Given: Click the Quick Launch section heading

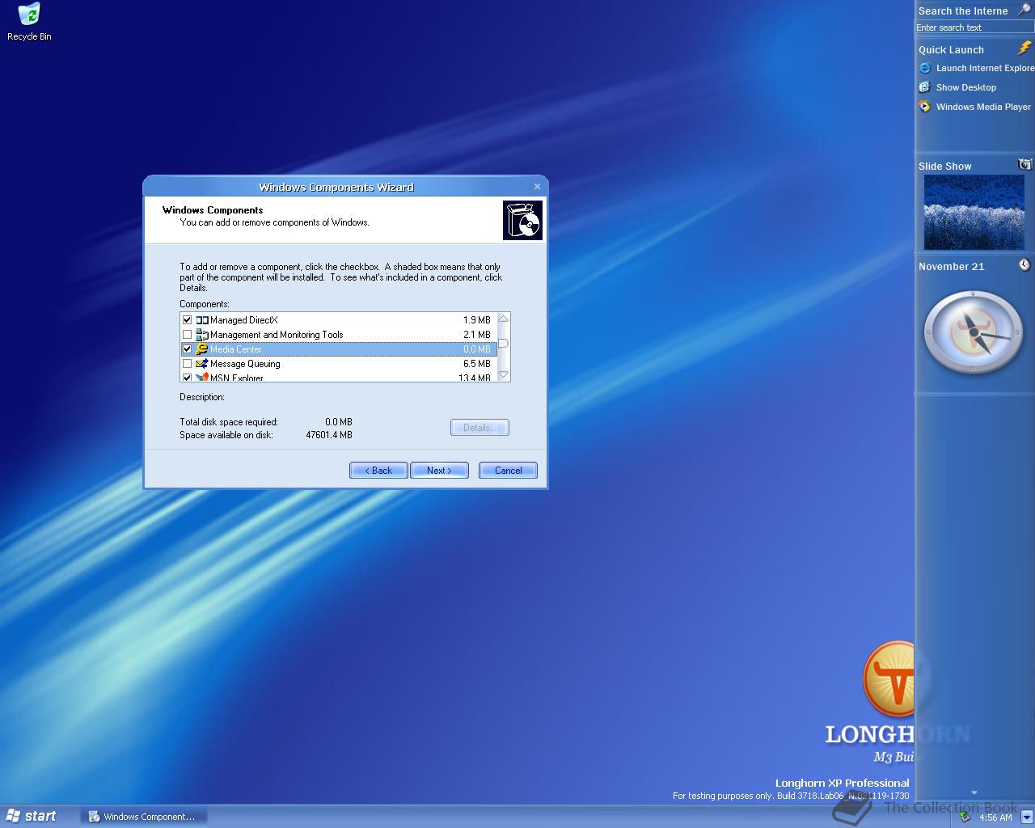Looking at the screenshot, I should pos(951,49).
